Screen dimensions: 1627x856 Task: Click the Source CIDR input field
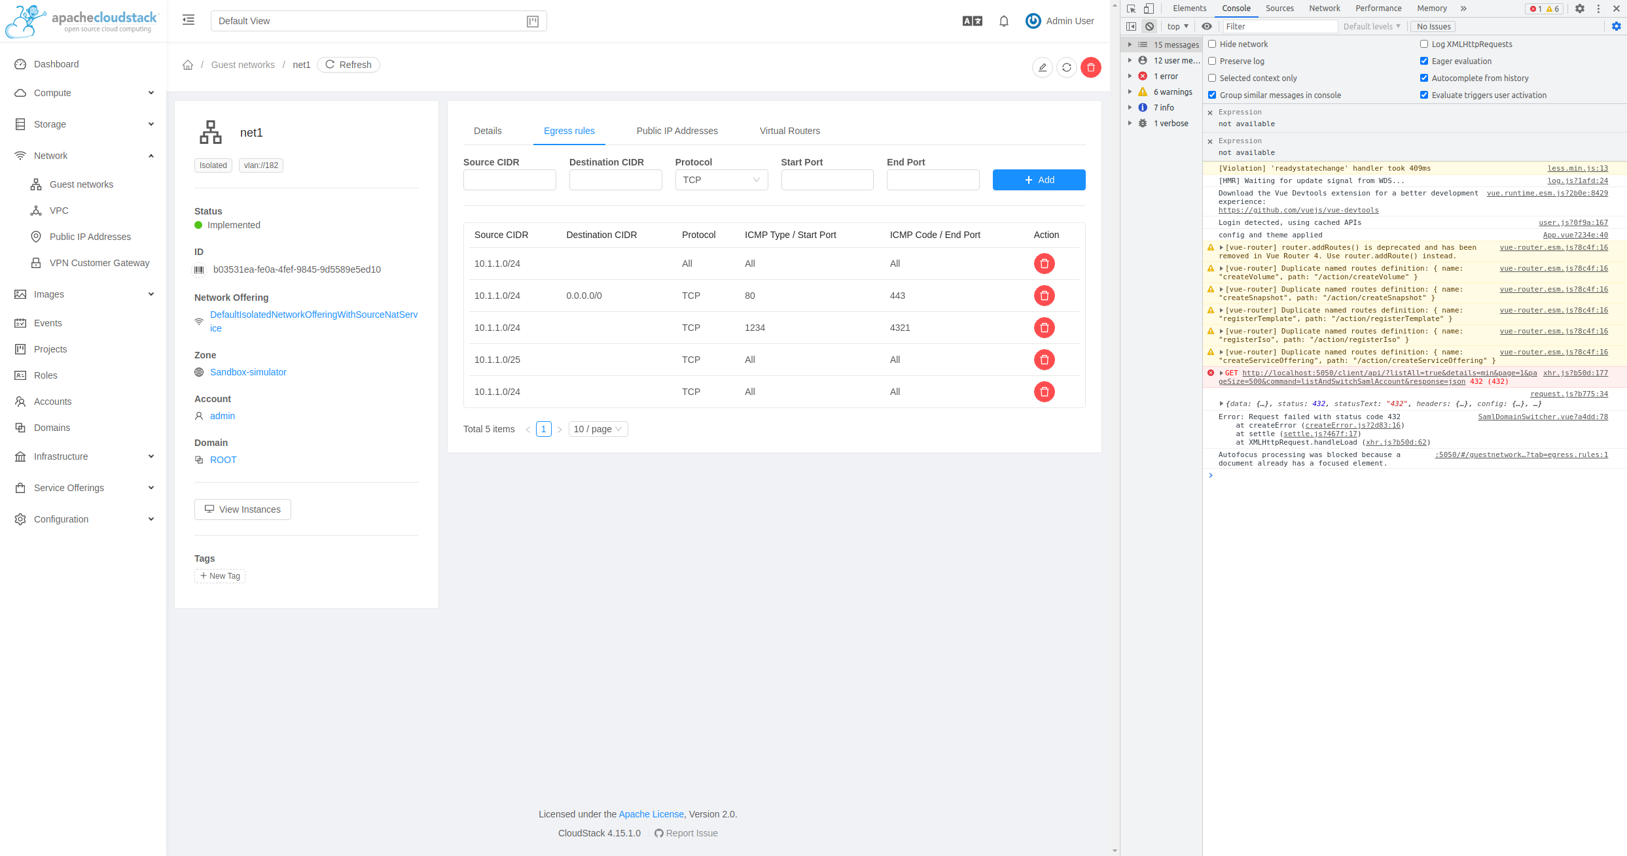point(509,180)
